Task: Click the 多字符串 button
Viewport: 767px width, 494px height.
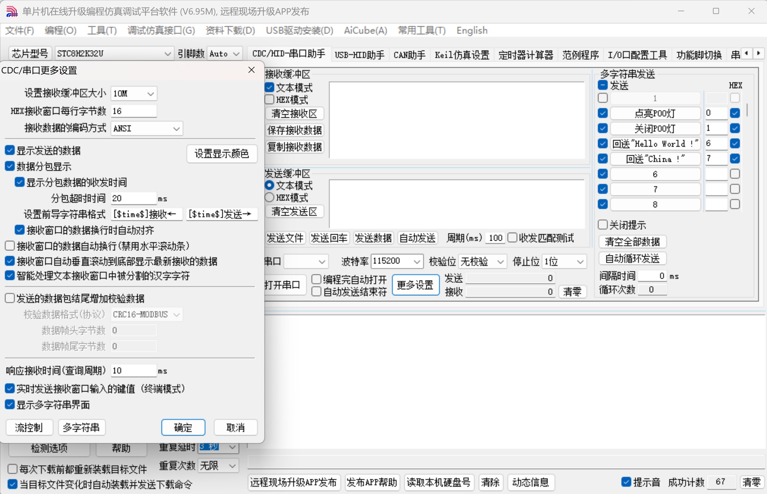Action: coord(81,427)
